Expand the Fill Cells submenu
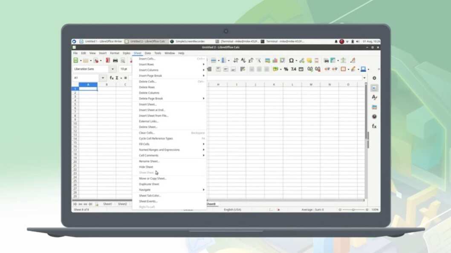The width and height of the screenshot is (451, 253). [171, 144]
